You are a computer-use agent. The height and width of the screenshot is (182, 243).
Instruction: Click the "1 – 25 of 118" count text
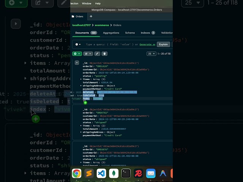[164, 54]
